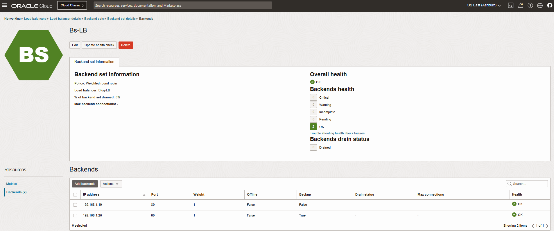Select the checkbox for 192.168.1.19
554x231 pixels.
tap(75, 205)
